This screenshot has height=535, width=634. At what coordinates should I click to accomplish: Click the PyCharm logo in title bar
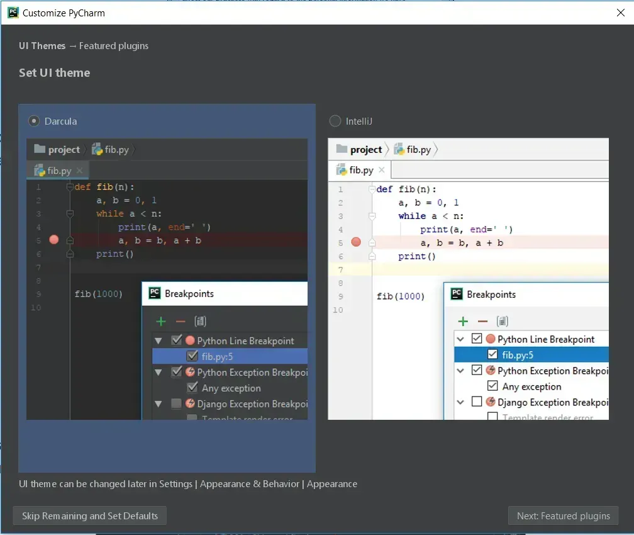pyautogui.click(x=13, y=13)
